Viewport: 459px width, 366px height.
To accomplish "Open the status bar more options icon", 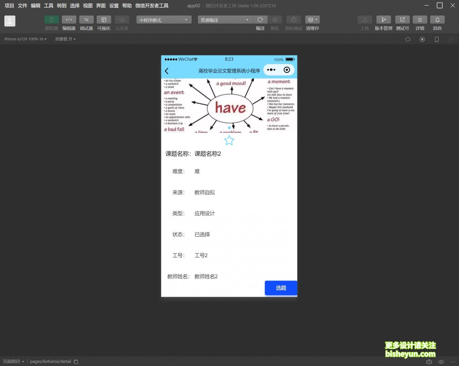I will point(453,362).
